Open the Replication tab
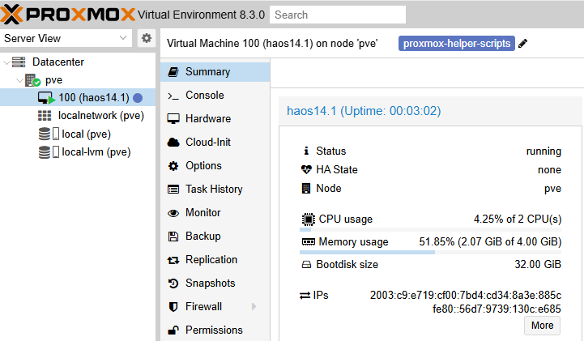Viewport: 584px width, 341px height. pos(215,259)
